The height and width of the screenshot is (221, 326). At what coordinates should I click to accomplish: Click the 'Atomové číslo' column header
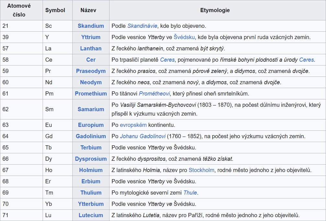(x=21, y=10)
